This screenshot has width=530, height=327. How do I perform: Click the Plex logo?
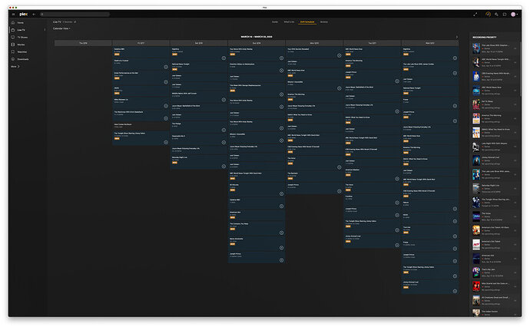(23, 14)
